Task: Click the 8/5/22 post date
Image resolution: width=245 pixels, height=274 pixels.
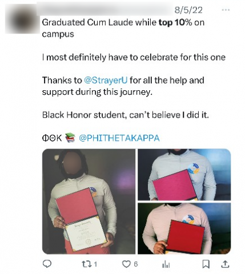Action: point(188,10)
